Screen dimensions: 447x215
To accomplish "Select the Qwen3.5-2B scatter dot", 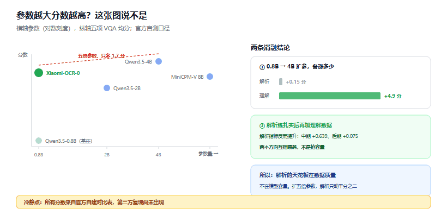I will tap(107, 88).
